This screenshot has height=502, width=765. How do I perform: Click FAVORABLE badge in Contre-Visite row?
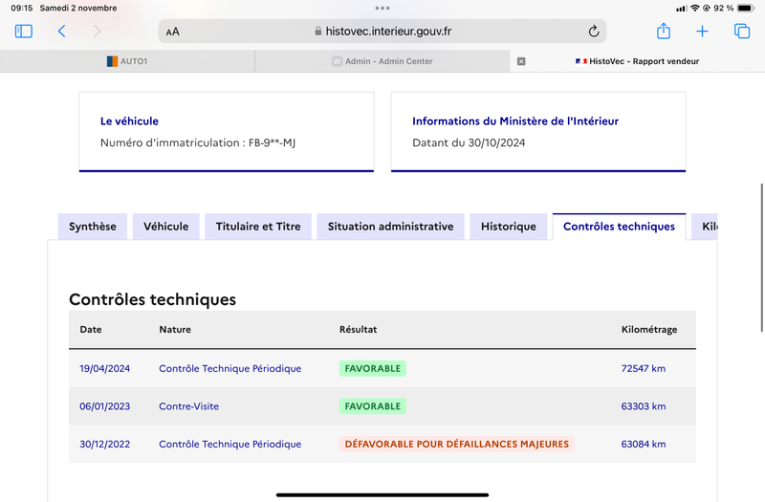[373, 406]
